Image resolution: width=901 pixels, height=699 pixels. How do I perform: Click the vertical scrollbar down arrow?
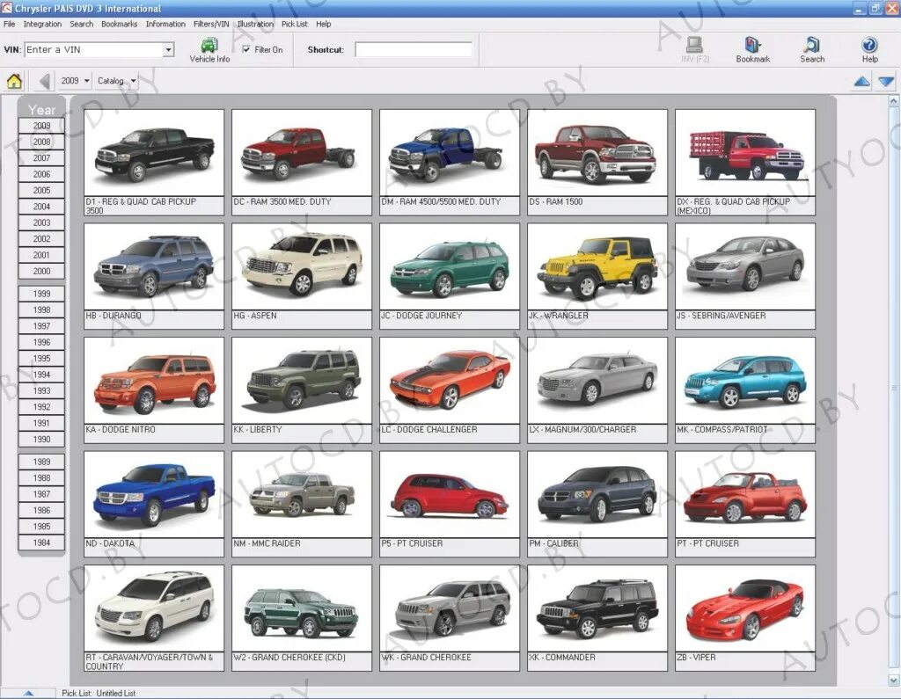click(x=894, y=681)
